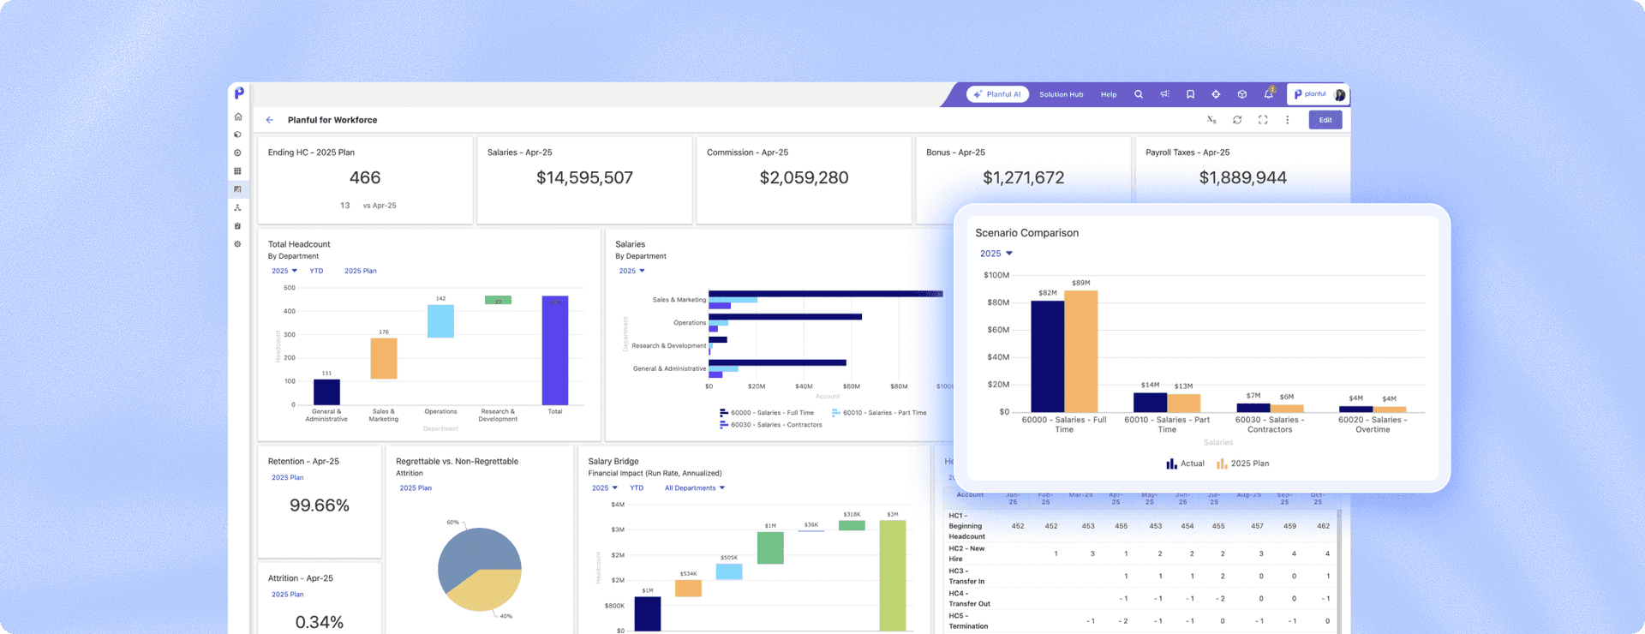The image size is (1645, 634).
Task: Click the Retention value 99.66%
Action: click(320, 505)
